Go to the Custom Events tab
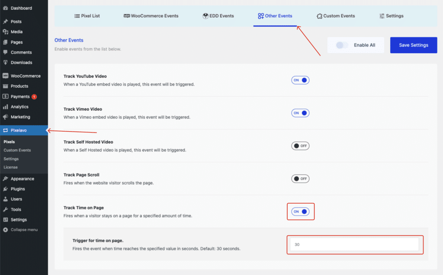The height and width of the screenshot is (275, 443). pos(336,16)
